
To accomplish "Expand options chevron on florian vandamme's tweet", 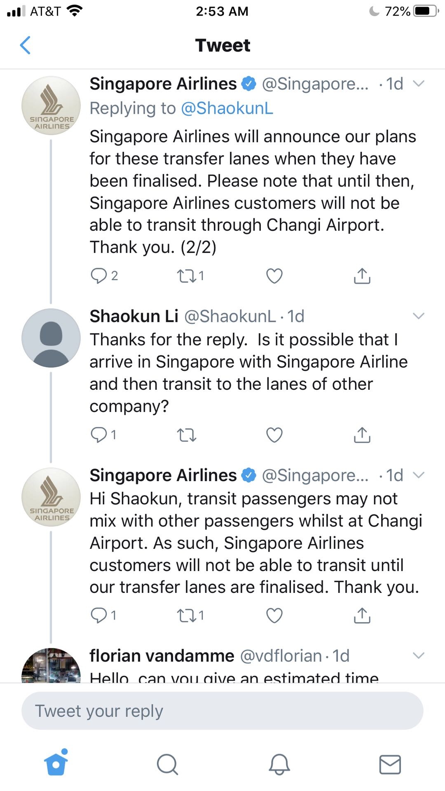I will click(x=419, y=655).
